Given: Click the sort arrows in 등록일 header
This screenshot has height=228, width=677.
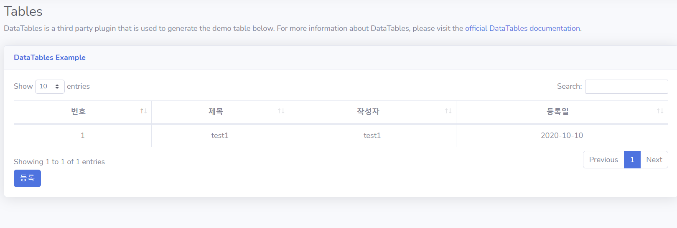Looking at the screenshot, I should [x=660, y=111].
